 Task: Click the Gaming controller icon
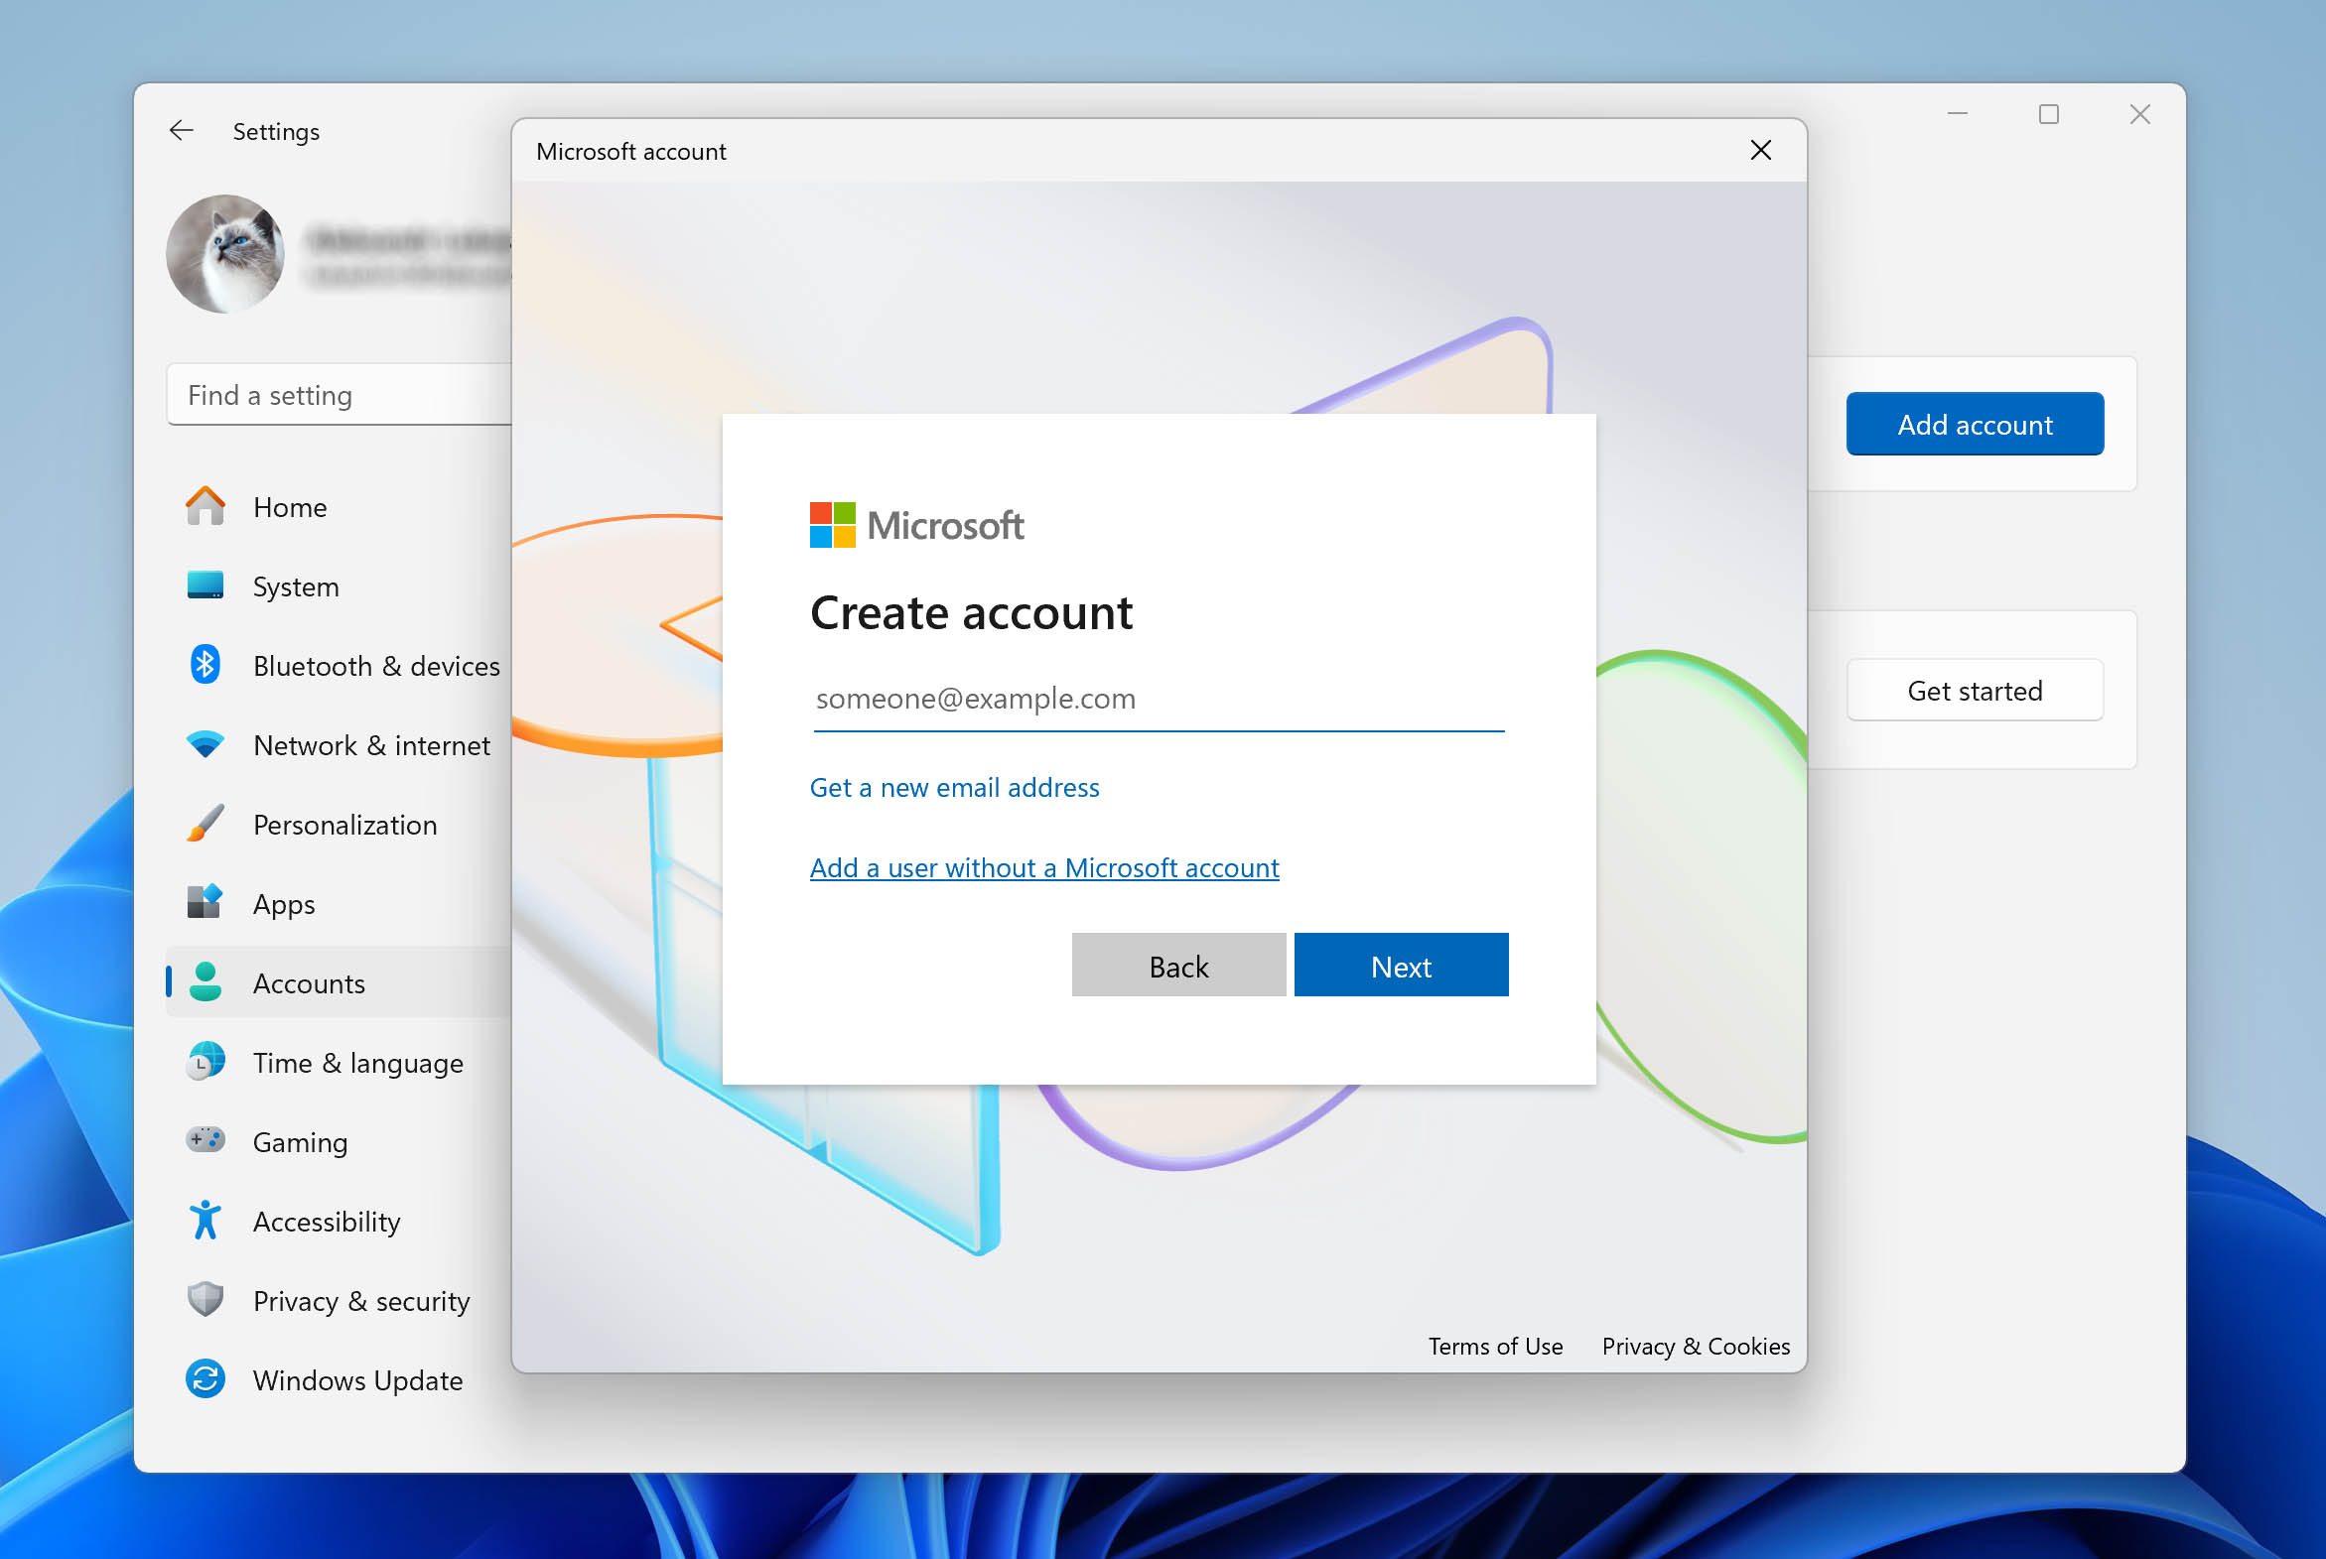tap(205, 1139)
